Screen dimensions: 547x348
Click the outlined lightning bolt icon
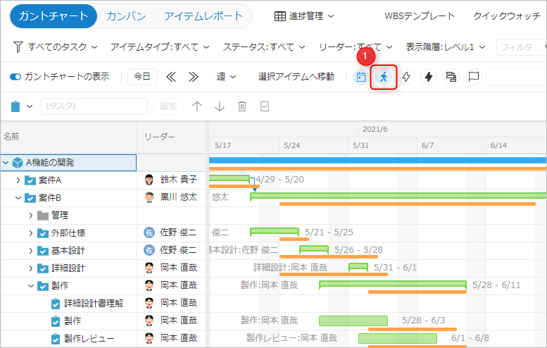[x=406, y=77]
